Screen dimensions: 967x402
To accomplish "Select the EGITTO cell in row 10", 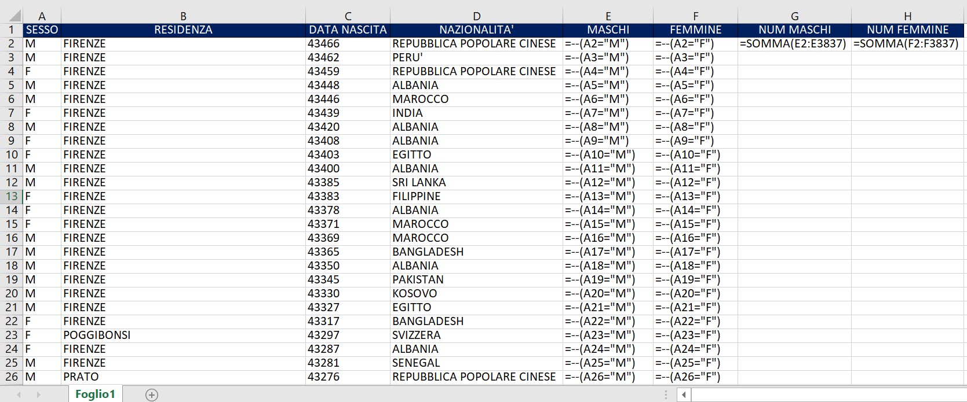I will click(x=476, y=155).
